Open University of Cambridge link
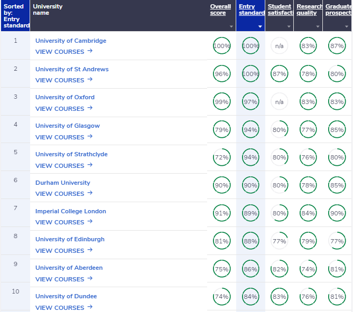This screenshot has height=312, width=353. 71,41
